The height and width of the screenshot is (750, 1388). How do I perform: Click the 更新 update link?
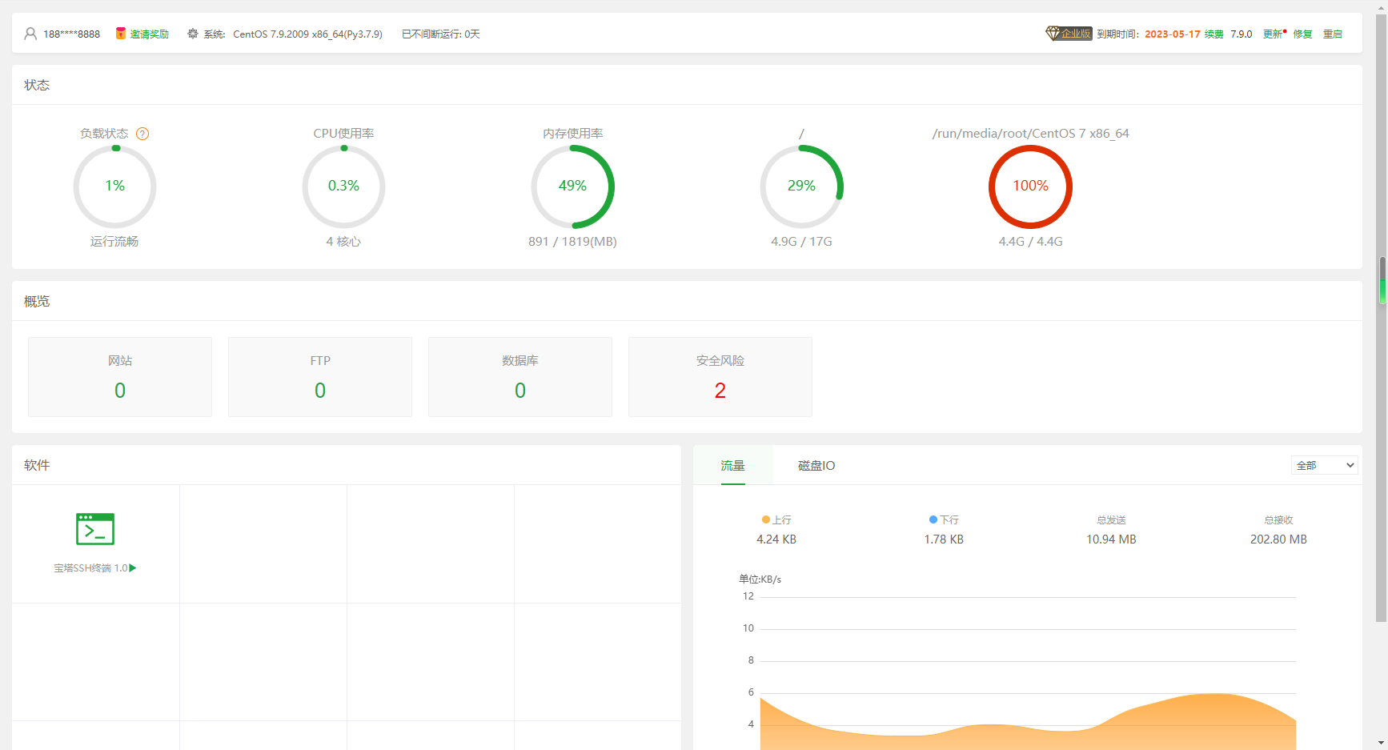coord(1272,34)
